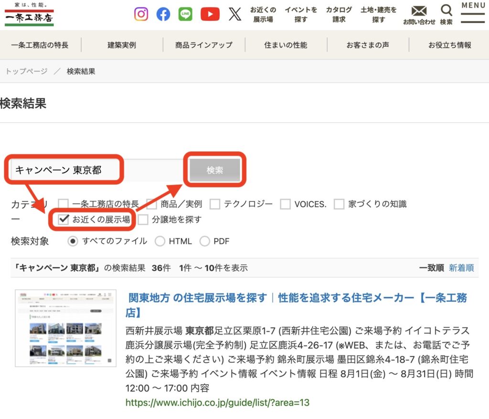The image size is (489, 419).
Task: Click the カタログ請求 header link
Action: click(339, 15)
